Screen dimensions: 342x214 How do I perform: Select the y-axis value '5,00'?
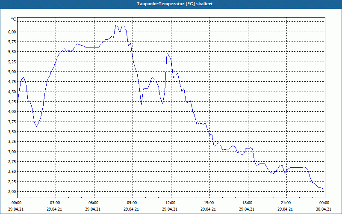(12, 71)
